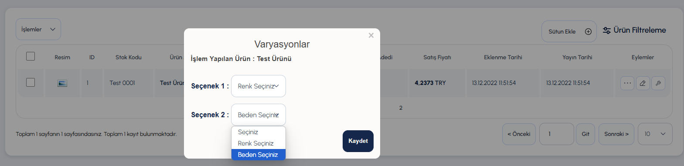This screenshot has width=684, height=166.
Task: Click the wrench settings icon in Eylemler
Action: [x=658, y=83]
